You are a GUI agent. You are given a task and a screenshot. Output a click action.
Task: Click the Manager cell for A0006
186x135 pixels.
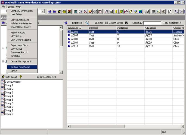(x=178, y=32)
